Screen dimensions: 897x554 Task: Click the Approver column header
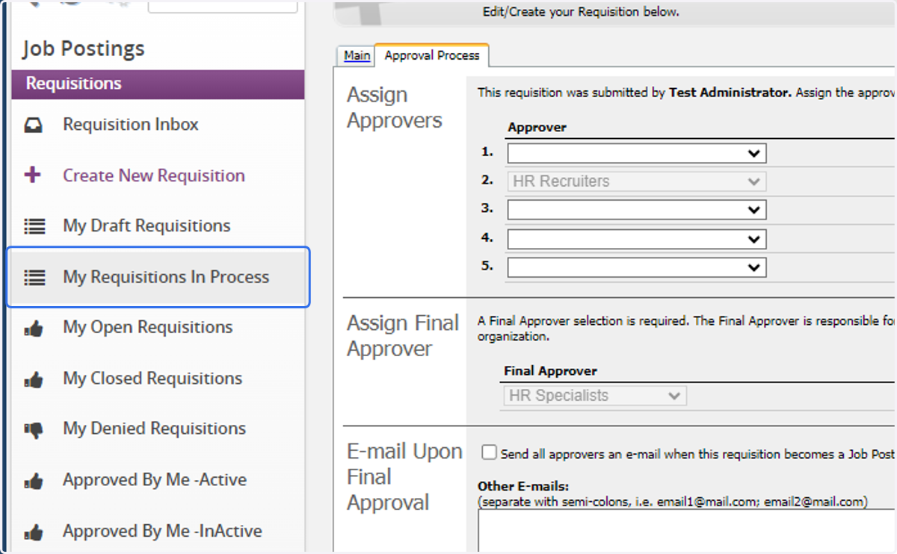point(537,128)
